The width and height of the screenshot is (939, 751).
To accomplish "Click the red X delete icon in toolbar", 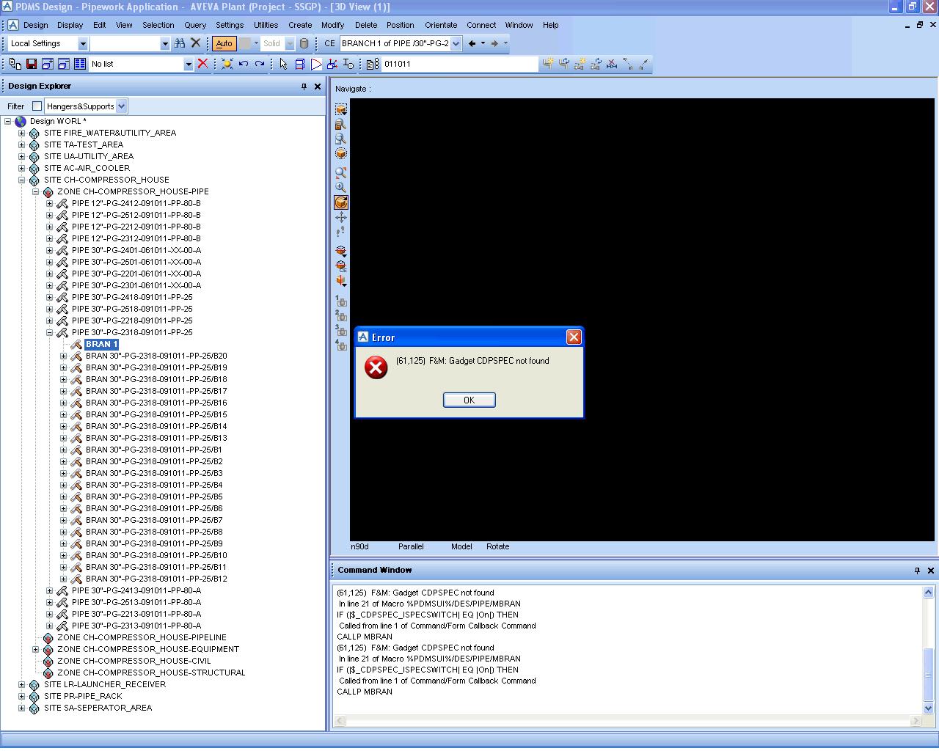I will [203, 64].
